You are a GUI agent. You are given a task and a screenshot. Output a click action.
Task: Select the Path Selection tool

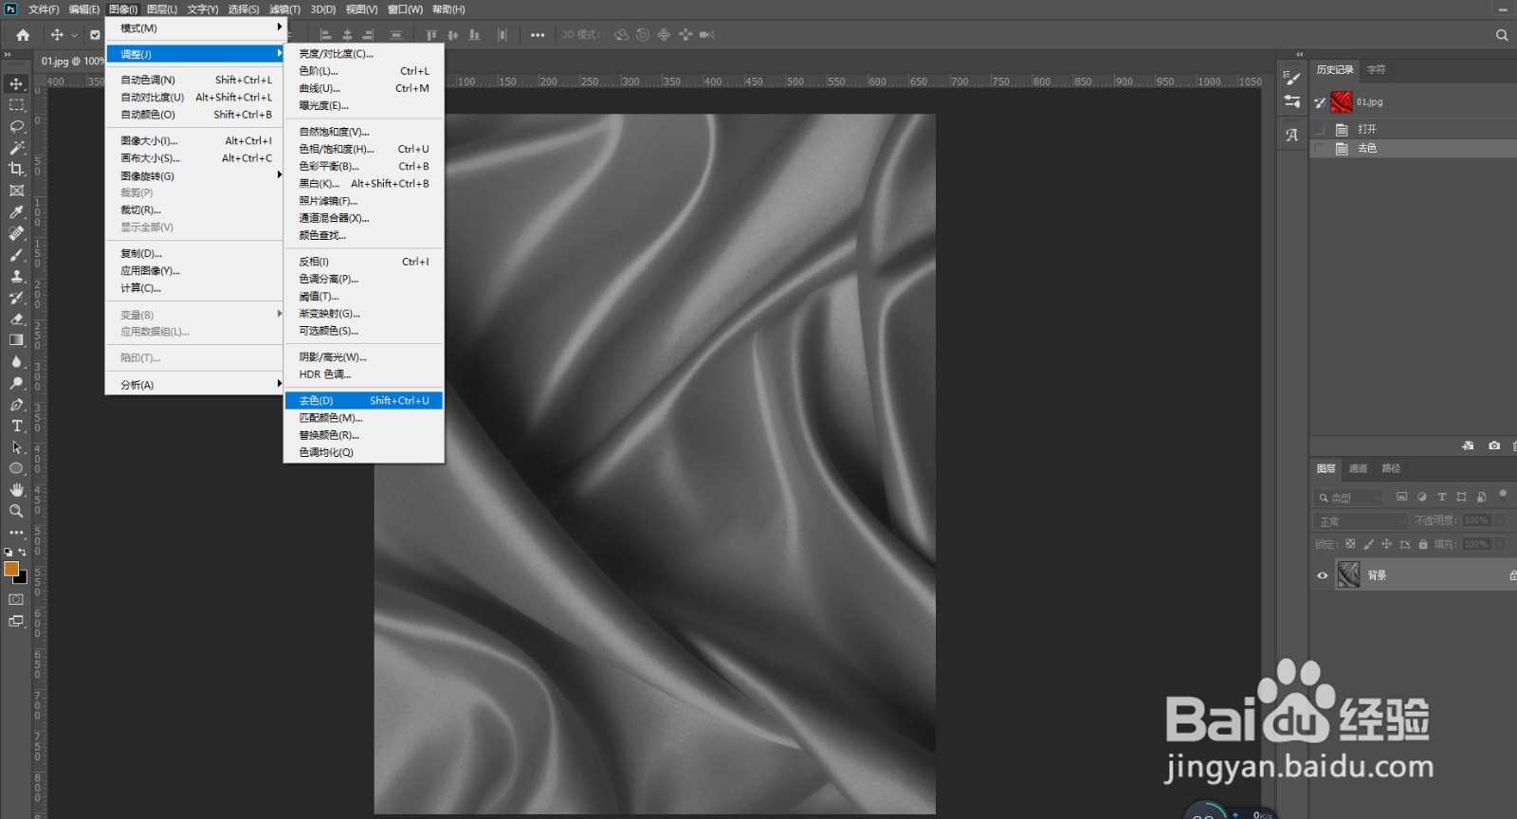click(x=16, y=447)
